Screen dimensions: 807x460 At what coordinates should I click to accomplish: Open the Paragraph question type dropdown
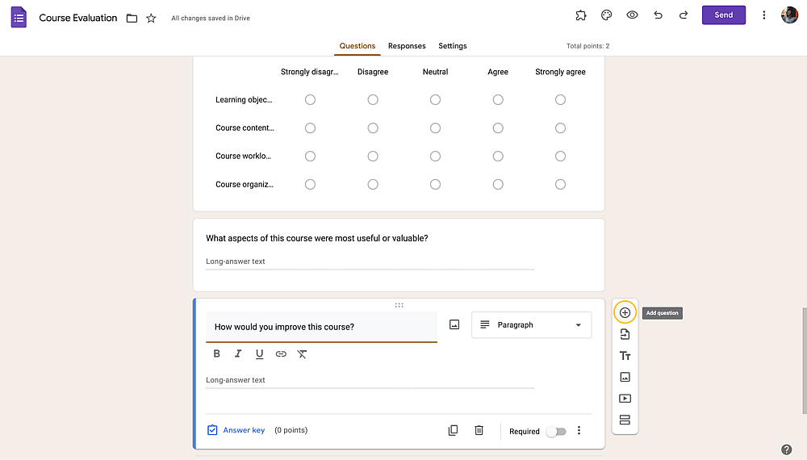tap(532, 325)
